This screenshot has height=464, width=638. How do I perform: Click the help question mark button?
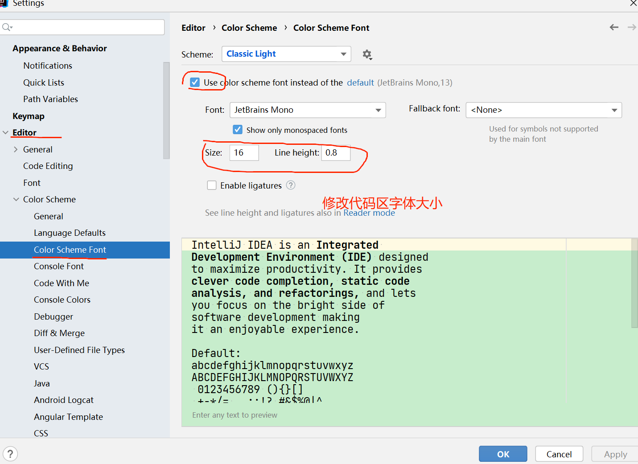(10, 454)
